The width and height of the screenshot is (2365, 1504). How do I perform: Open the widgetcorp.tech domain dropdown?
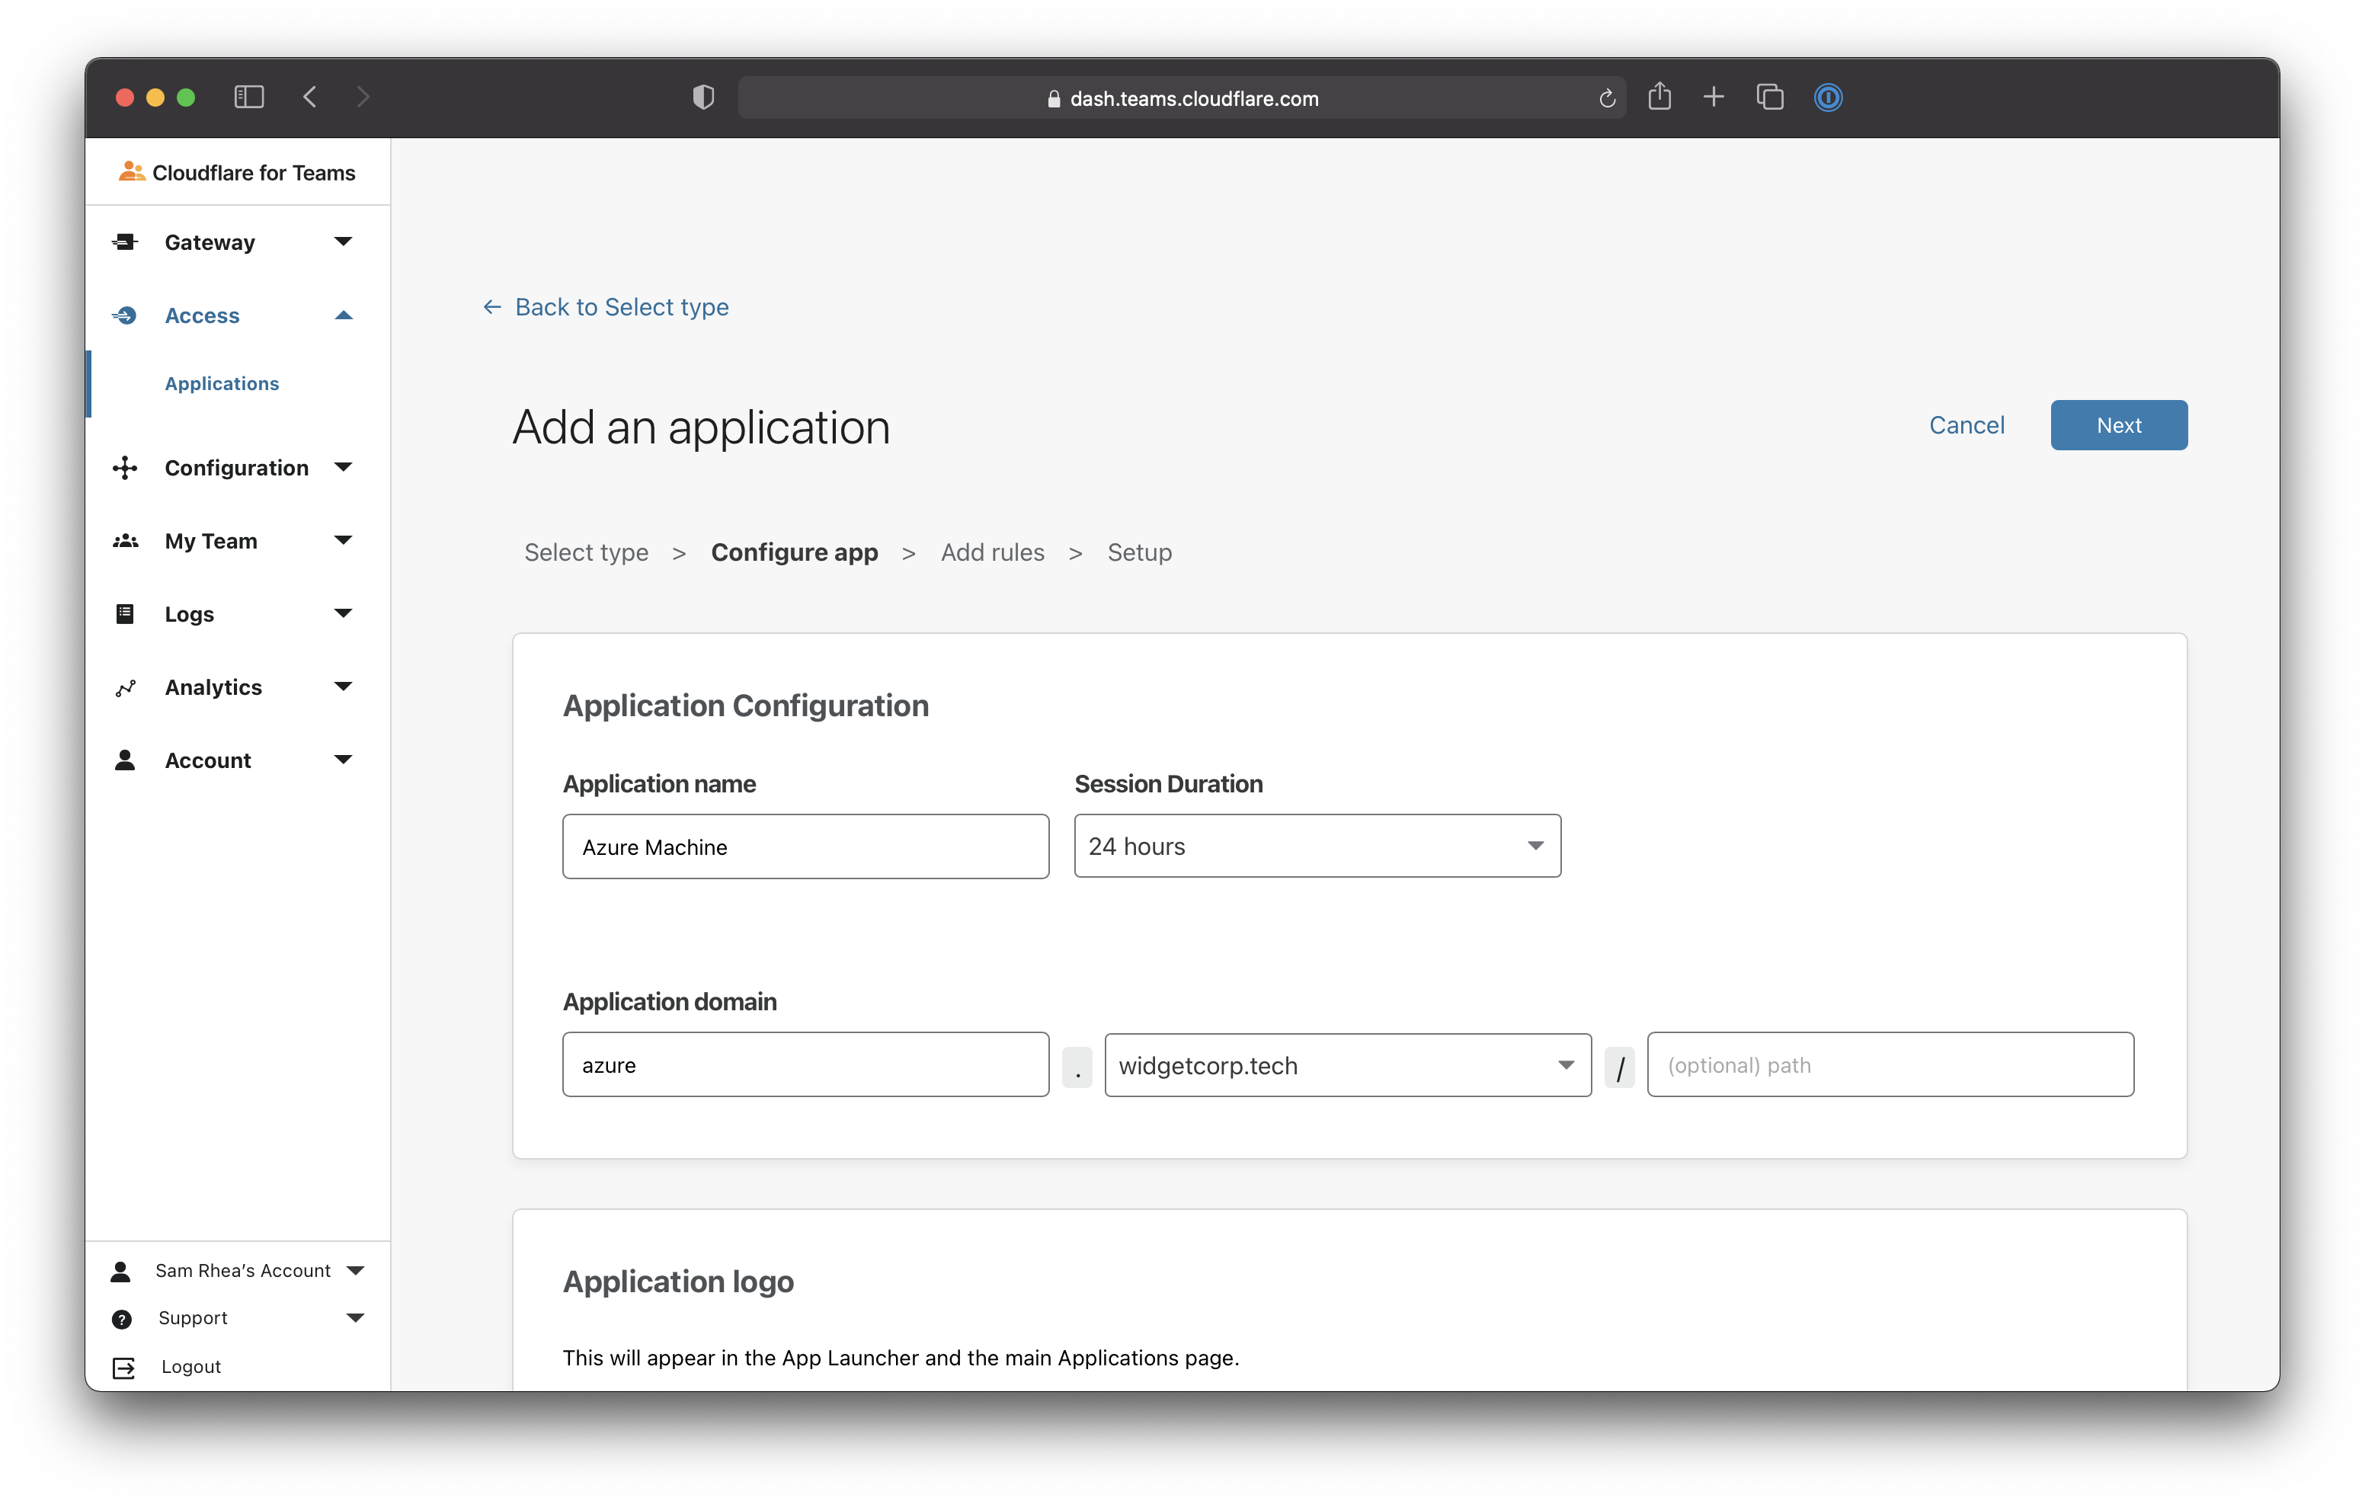1566,1065
